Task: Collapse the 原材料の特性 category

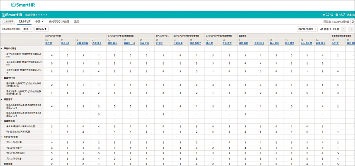Action: pos(2,48)
